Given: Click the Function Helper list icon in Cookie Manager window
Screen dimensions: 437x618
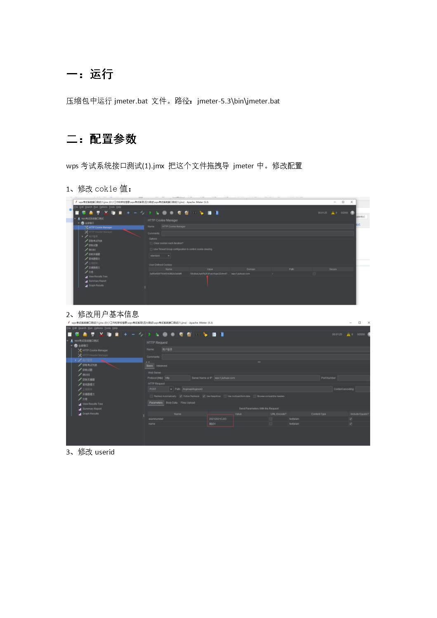Looking at the screenshot, I should 210,213.
